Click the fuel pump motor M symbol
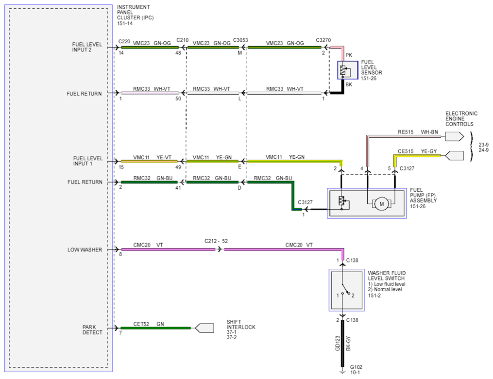 [381, 204]
